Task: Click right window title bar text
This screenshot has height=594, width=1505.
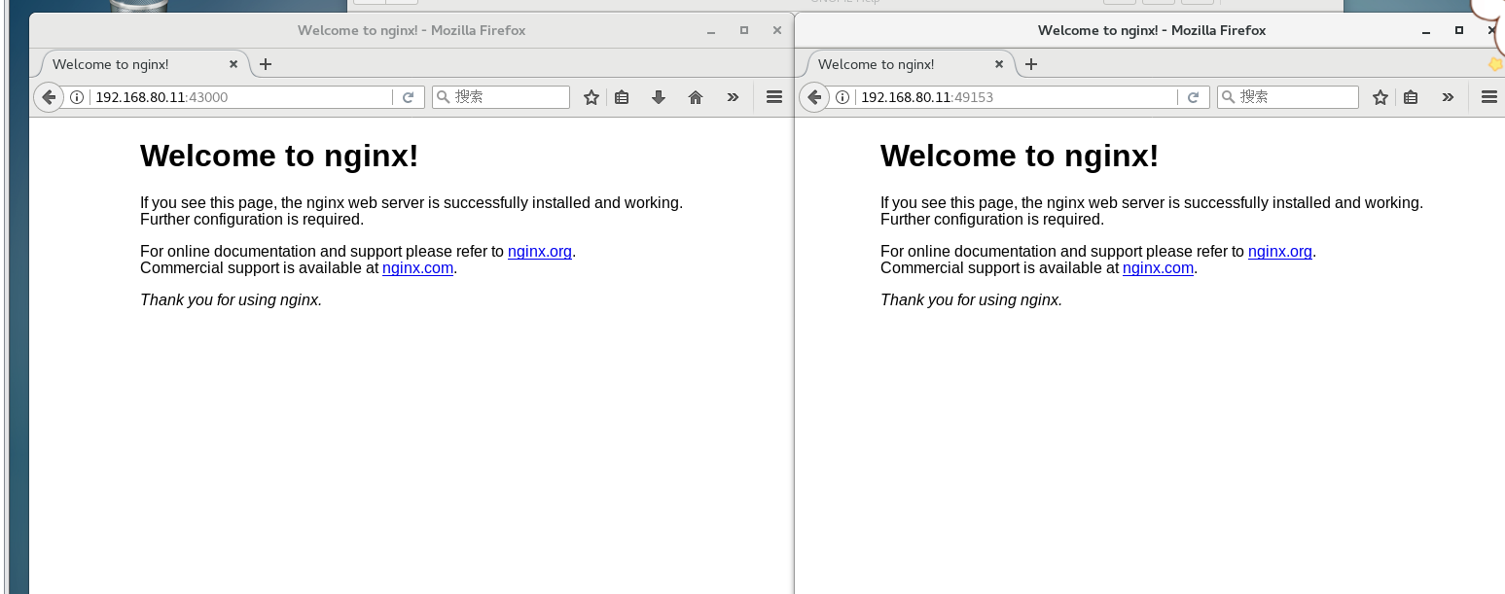Action: [x=1152, y=30]
